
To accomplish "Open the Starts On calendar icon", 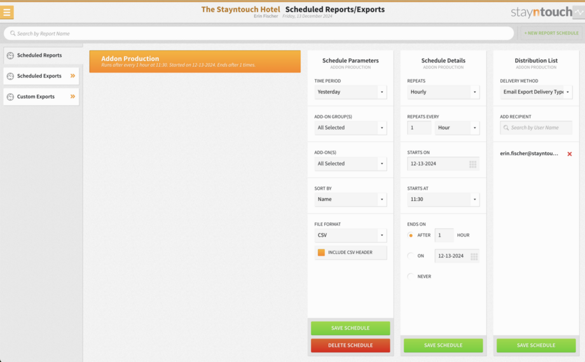I will (x=472, y=164).
